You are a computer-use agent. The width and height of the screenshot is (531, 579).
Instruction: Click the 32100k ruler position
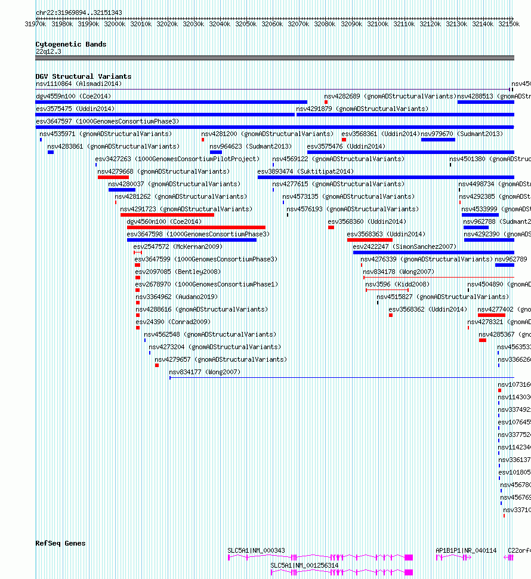coord(378,24)
